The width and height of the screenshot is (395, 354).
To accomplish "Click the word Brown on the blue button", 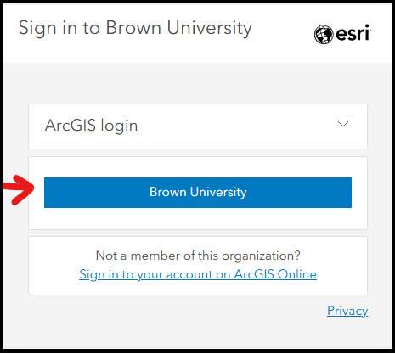I will click(168, 192).
